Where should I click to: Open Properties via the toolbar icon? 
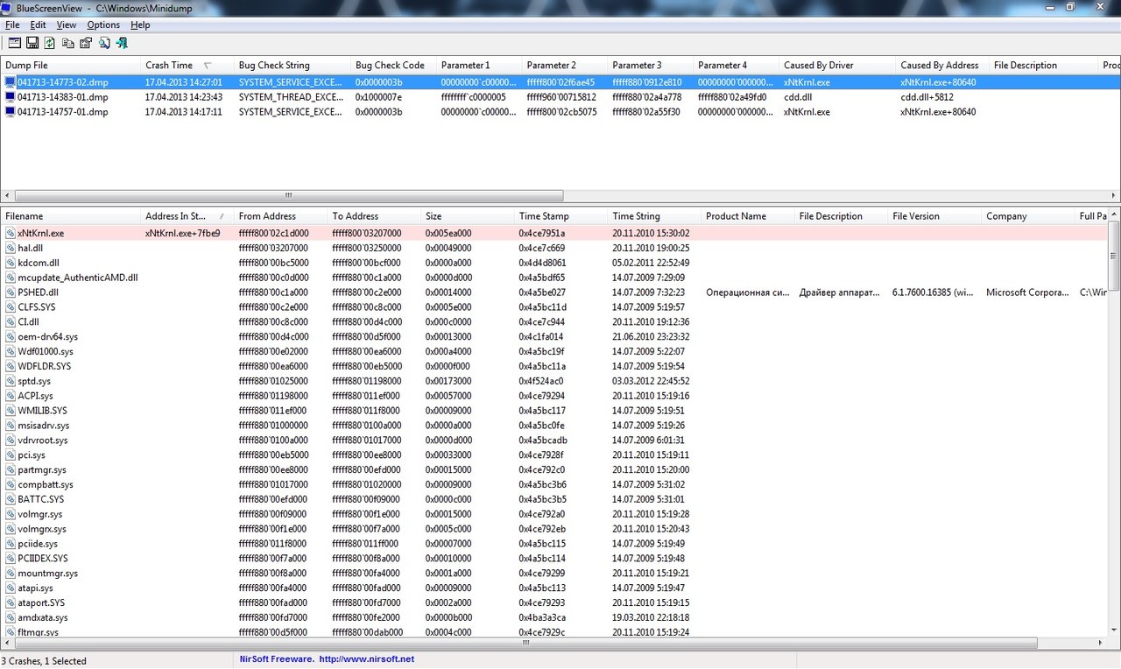coord(86,43)
